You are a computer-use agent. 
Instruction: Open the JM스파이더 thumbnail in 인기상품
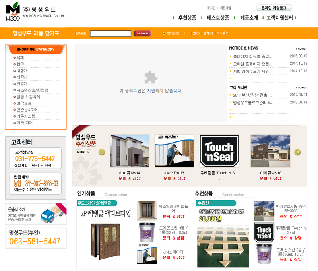(x=147, y=254)
